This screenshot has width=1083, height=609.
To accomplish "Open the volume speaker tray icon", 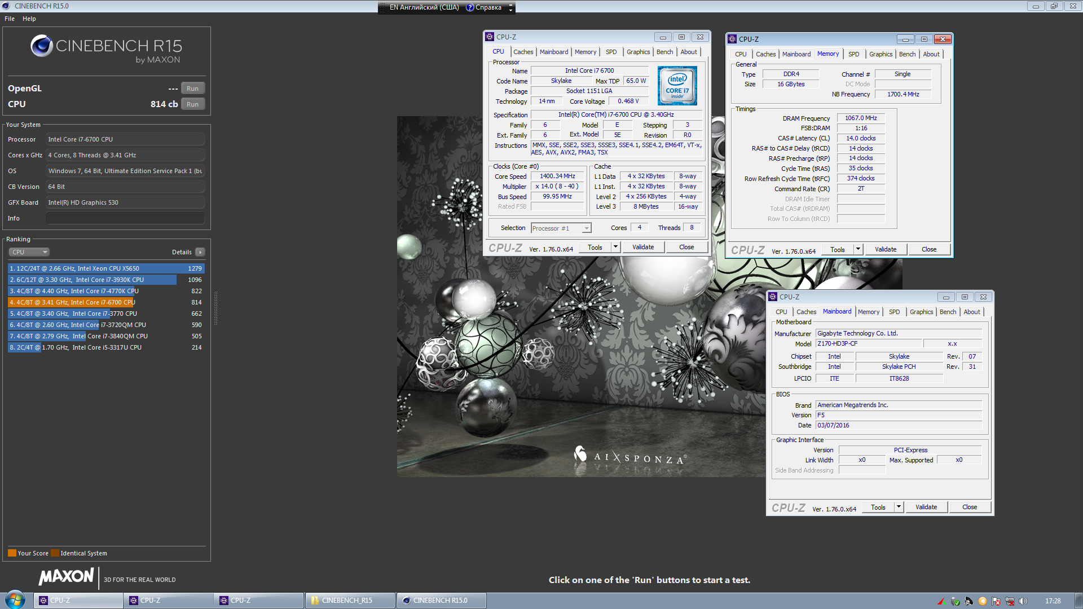I will click(x=1023, y=601).
